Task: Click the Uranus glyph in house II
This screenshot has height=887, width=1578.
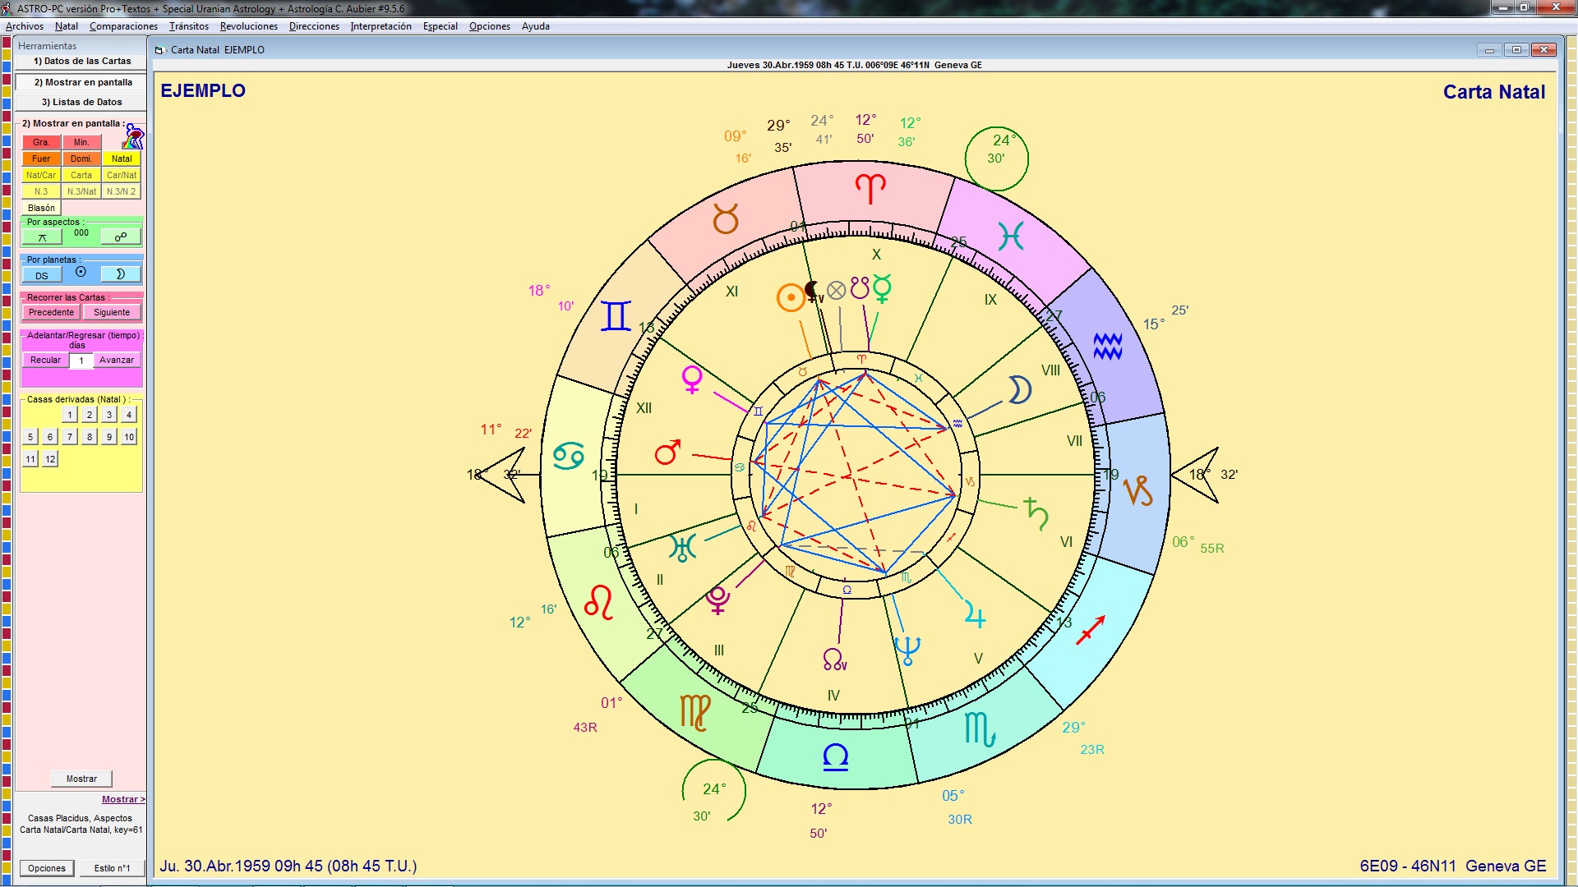Action: click(682, 547)
